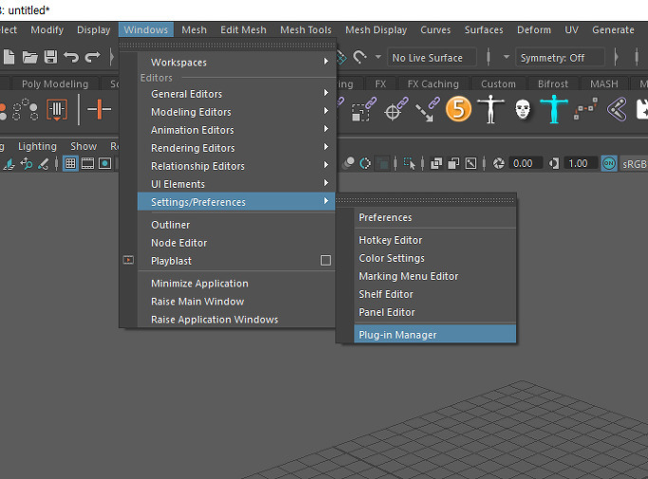Expand the General Editors submenu
This screenshot has width=648, height=479.
point(236,94)
